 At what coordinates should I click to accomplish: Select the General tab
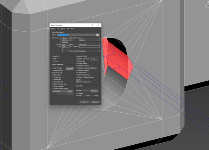point(53,29)
